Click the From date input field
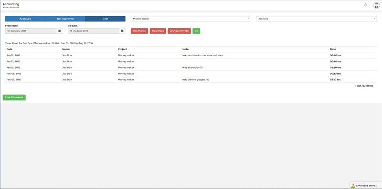 point(31,31)
